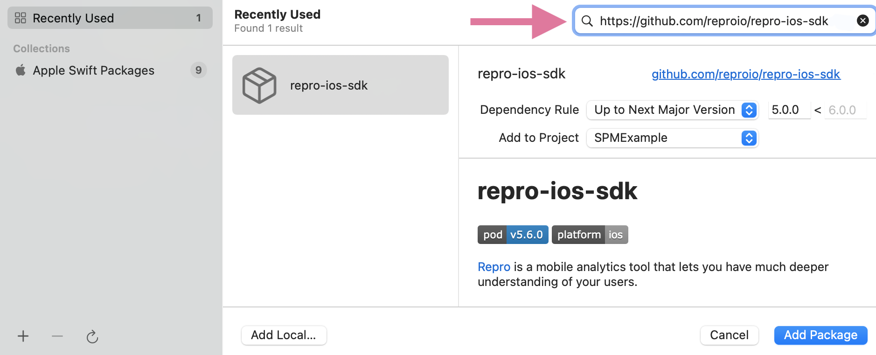The image size is (876, 355).
Task: Click the magnifying glass search icon
Action: click(x=587, y=21)
